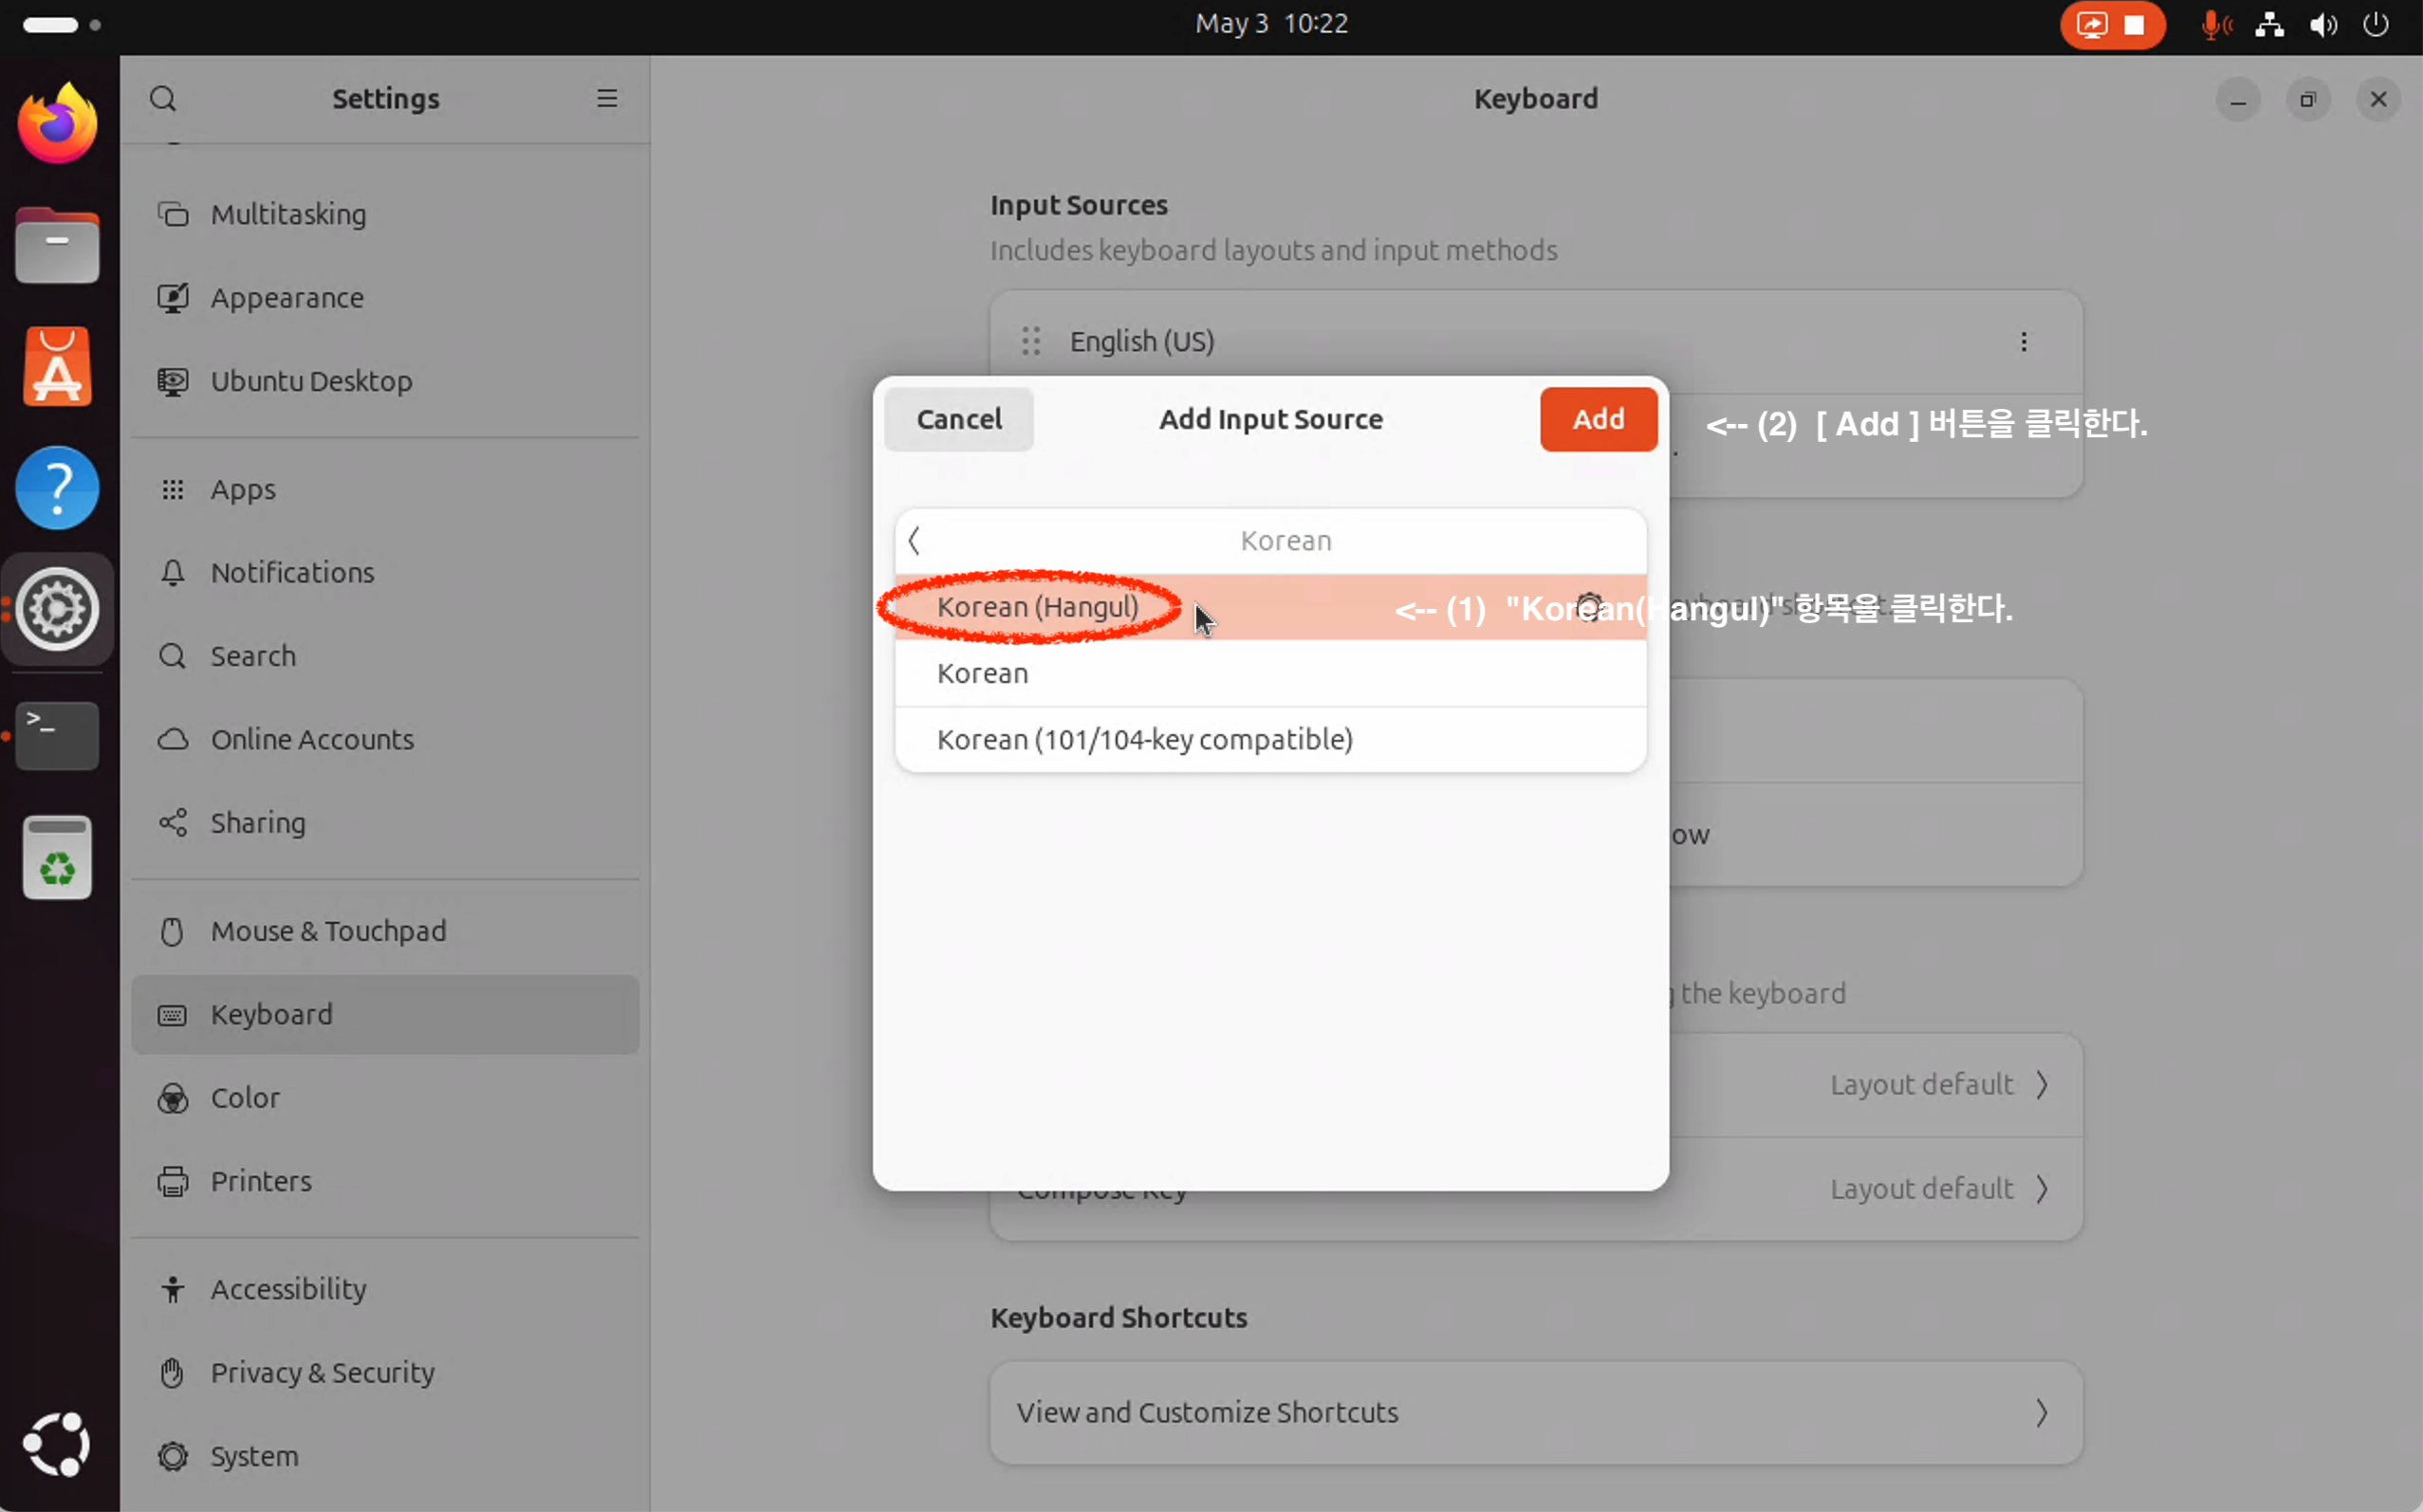Launch Firefox from the dock
Viewport: 2423px width, 1512px height.
pyautogui.click(x=57, y=124)
